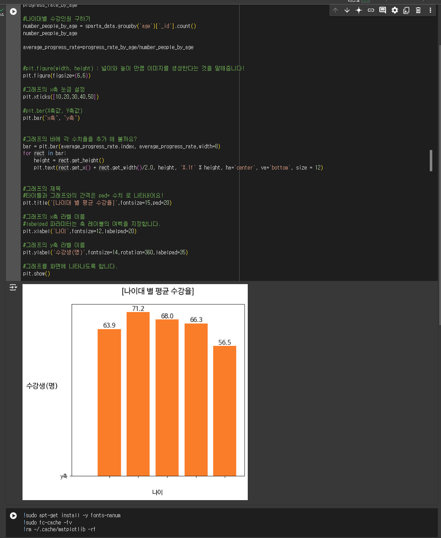
Task: Click the '#그래프를 화면에 나타나도록 합니다.' comment
Action: pyautogui.click(x=70, y=266)
